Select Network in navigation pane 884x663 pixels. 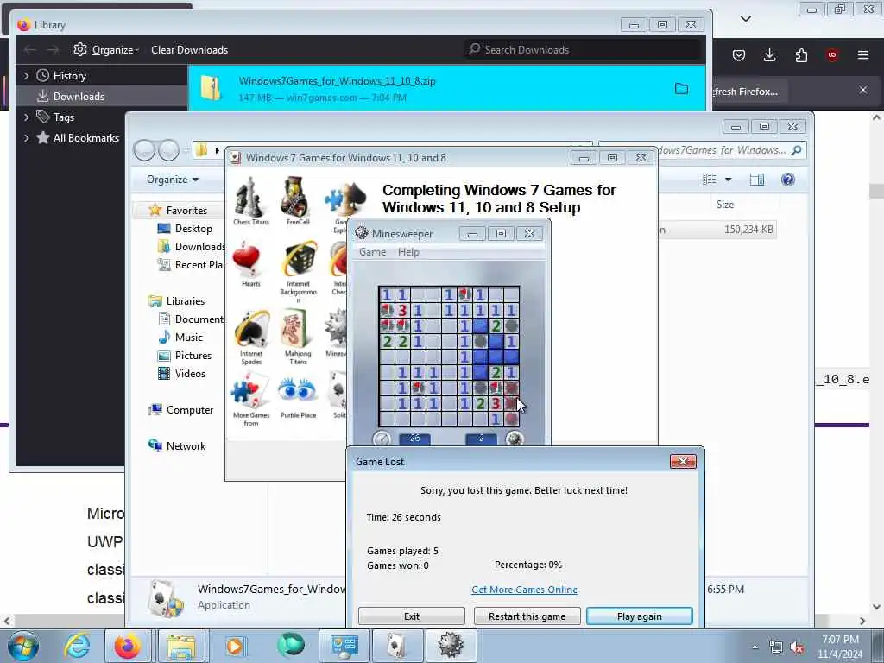coord(186,446)
